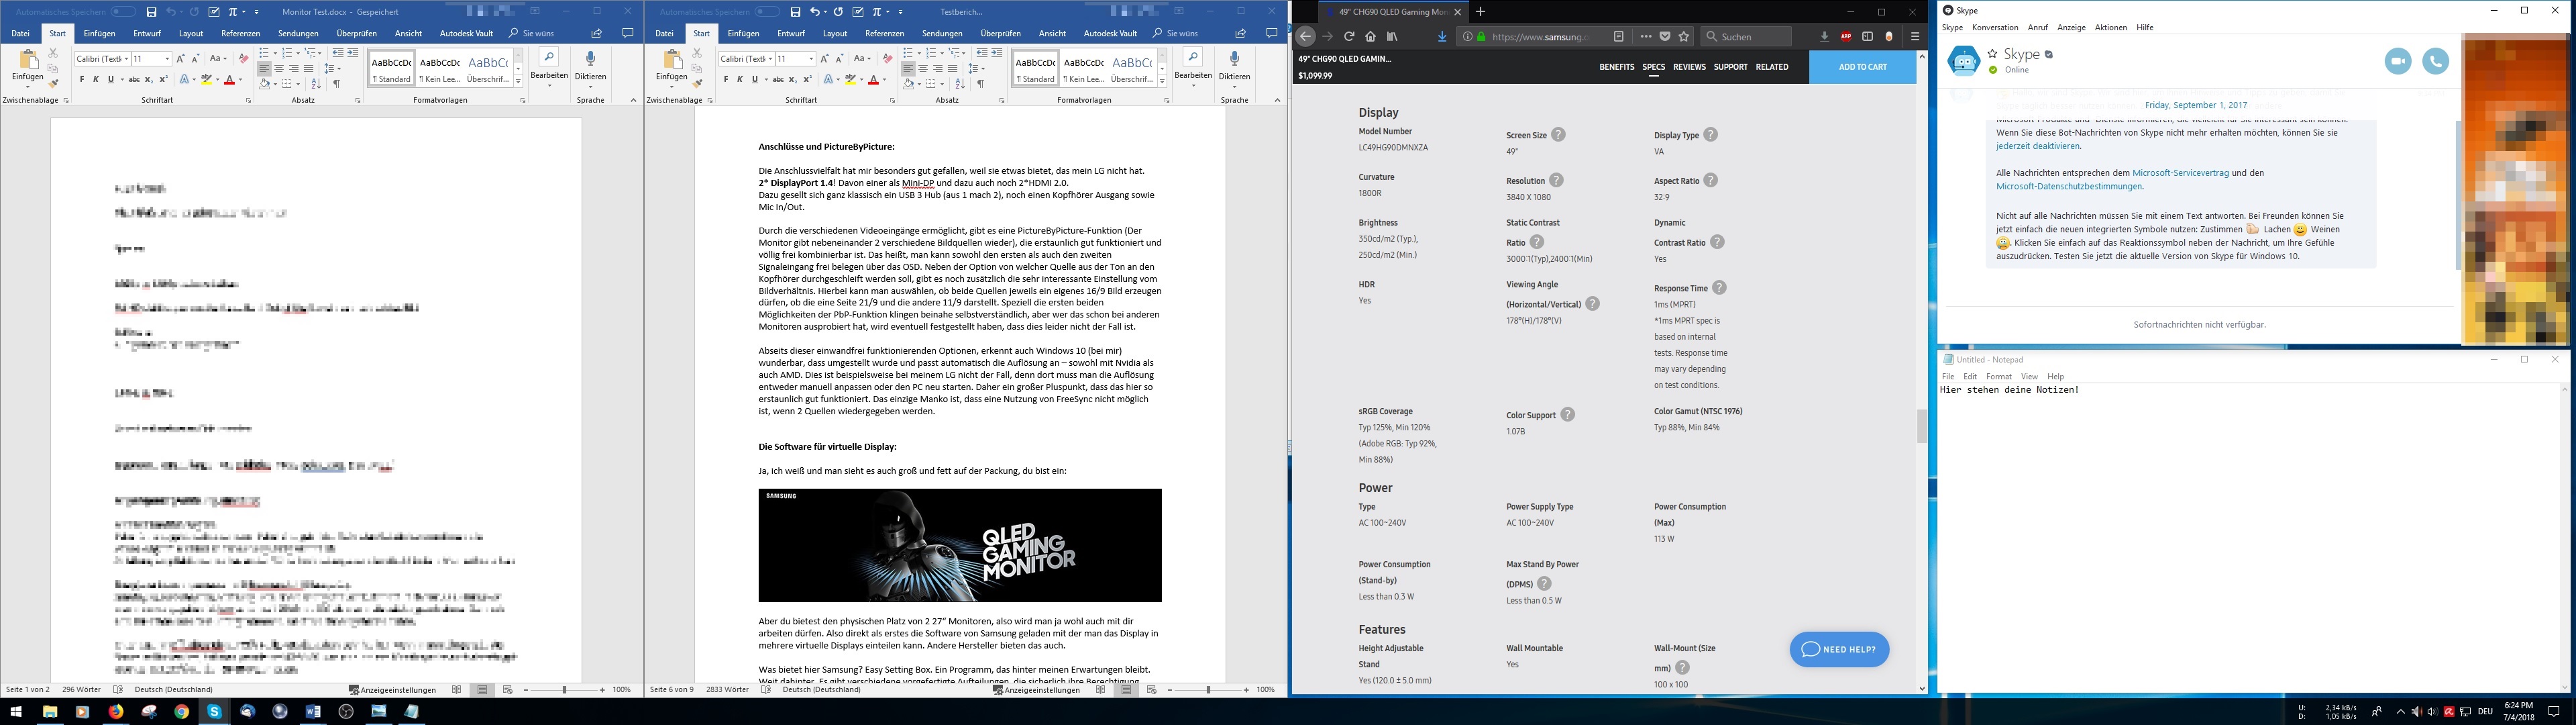Click zoom slider in left Word status bar
Screen dimensions: 2576x725
click(x=565, y=690)
